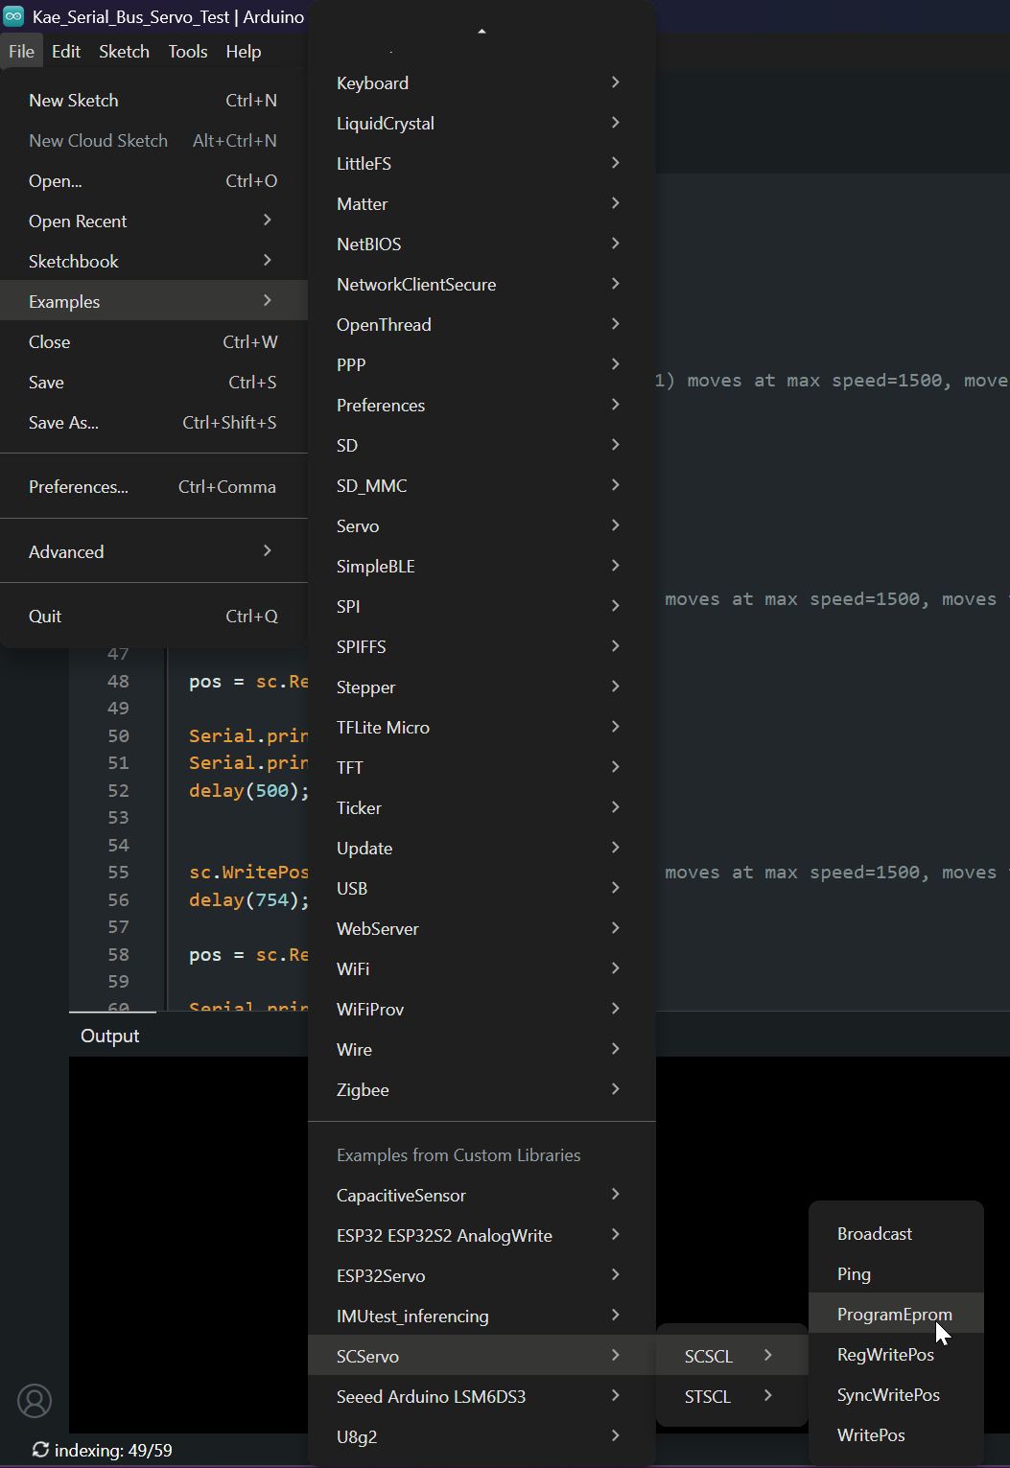This screenshot has width=1010, height=1468.
Task: Click the indexing progress spinner icon
Action: coord(40,1450)
